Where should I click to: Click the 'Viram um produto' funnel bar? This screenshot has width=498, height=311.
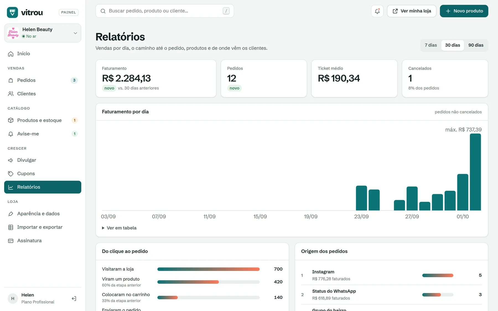pos(208,282)
